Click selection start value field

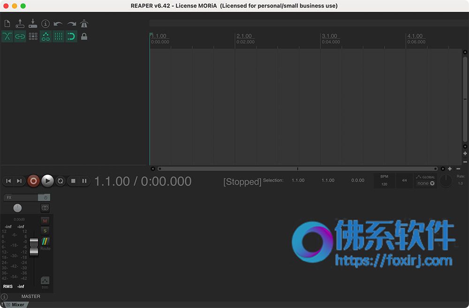(298, 180)
